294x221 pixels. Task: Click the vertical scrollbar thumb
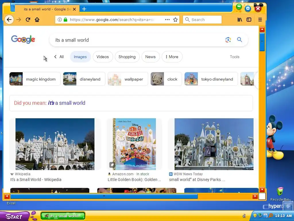(x=262, y=42)
